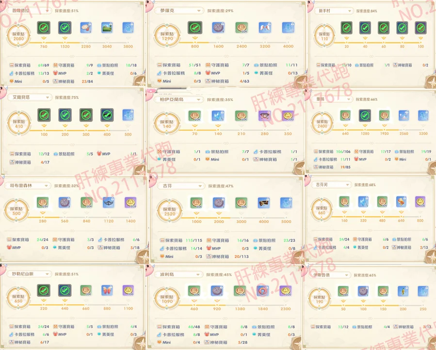The image size is (436, 350).
Task: Click the purple coin reward above 1400
Action: click(129, 203)
